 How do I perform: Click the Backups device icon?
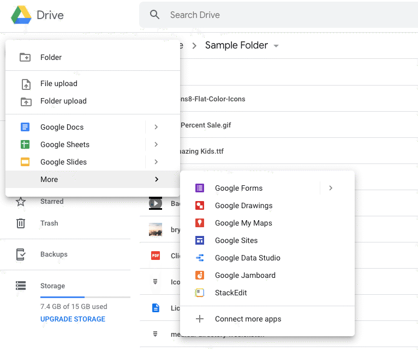pos(21,254)
